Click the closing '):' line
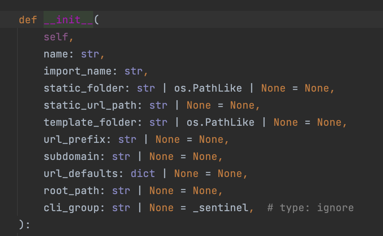This screenshot has width=383, height=236. [x=24, y=224]
